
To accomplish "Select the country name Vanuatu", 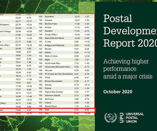I will pos(48,70).
